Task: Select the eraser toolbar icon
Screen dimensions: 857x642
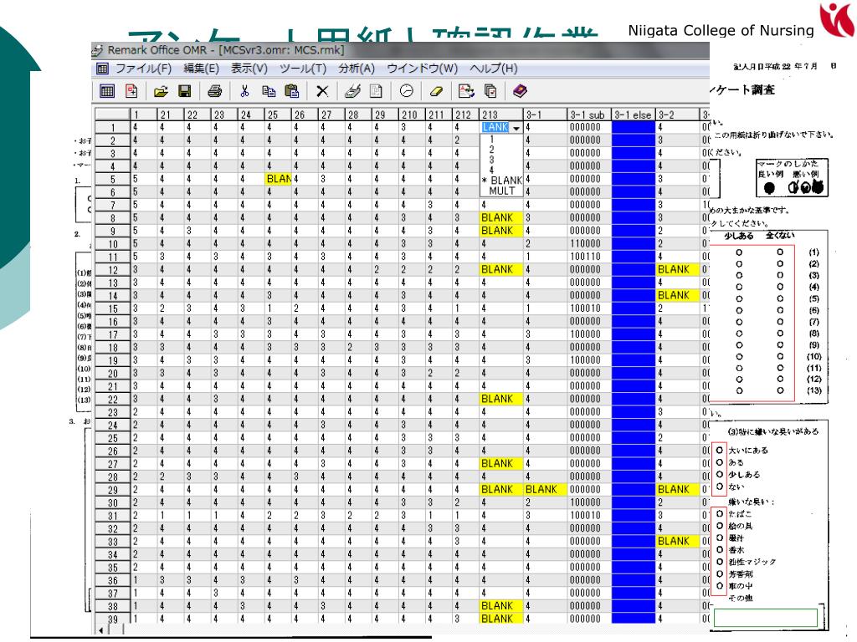Action: 436,91
